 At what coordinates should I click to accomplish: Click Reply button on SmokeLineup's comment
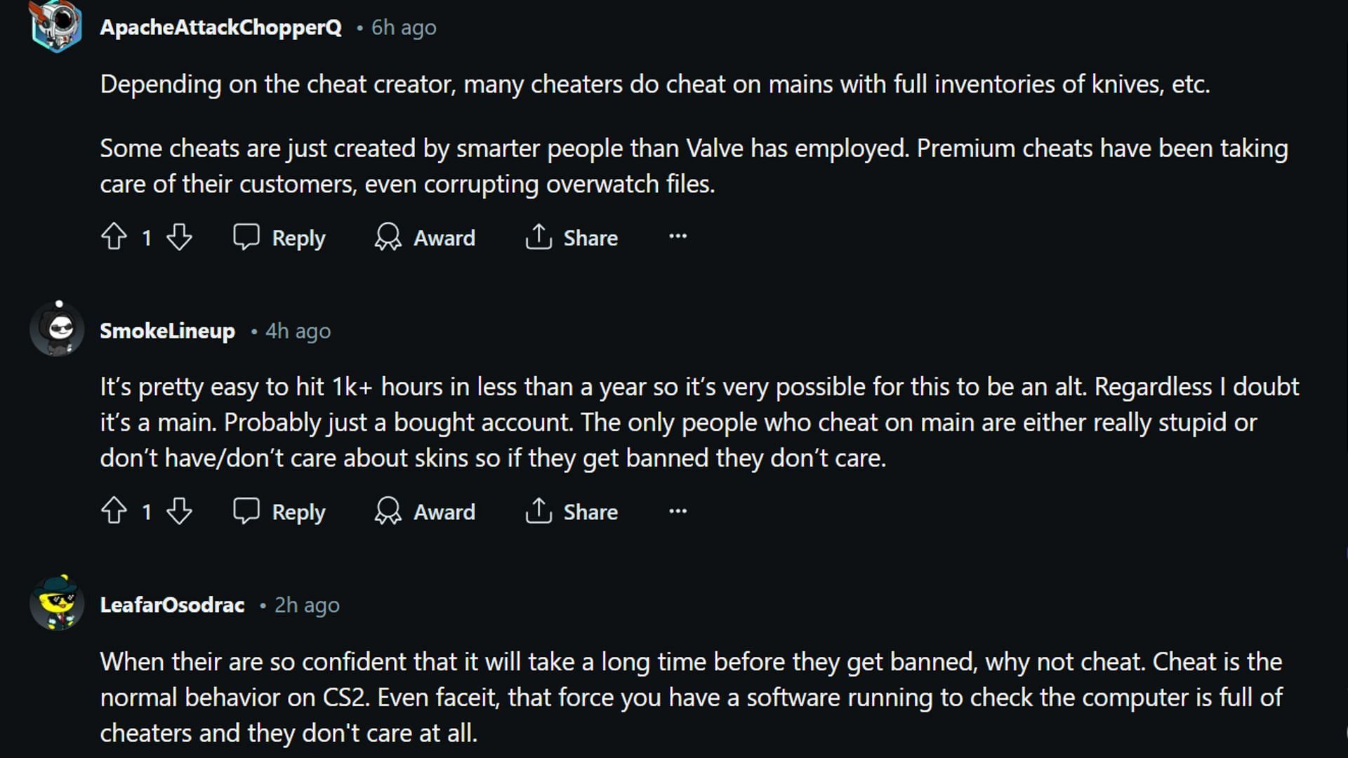[x=279, y=512]
